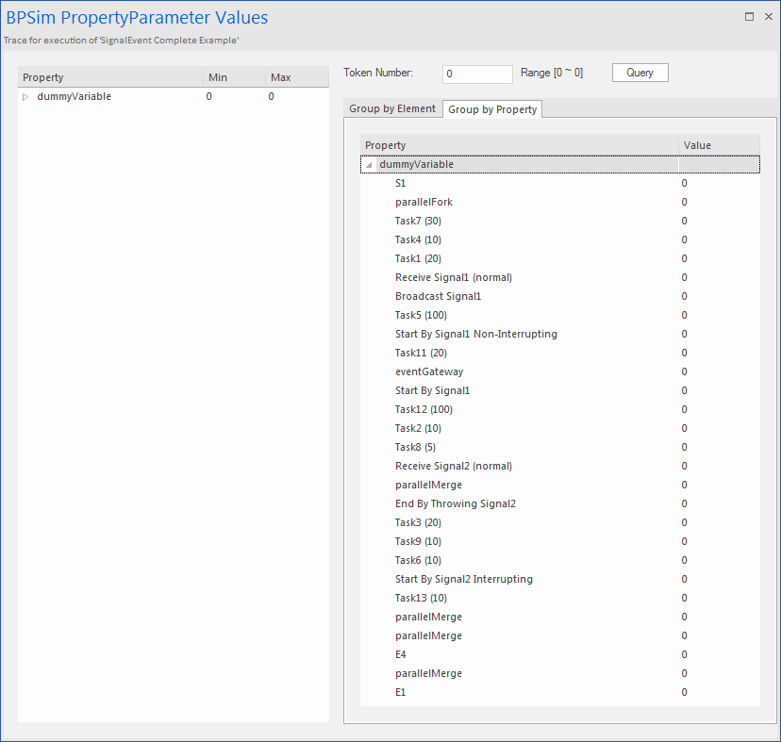Image resolution: width=781 pixels, height=742 pixels.
Task: Select Start By Signal2 Interrupting row
Action: (x=463, y=579)
